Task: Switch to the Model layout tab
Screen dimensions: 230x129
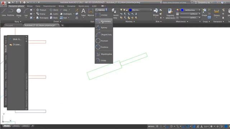Action: coord(6,126)
